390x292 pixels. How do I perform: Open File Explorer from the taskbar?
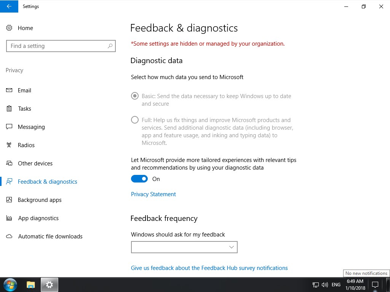click(31, 285)
